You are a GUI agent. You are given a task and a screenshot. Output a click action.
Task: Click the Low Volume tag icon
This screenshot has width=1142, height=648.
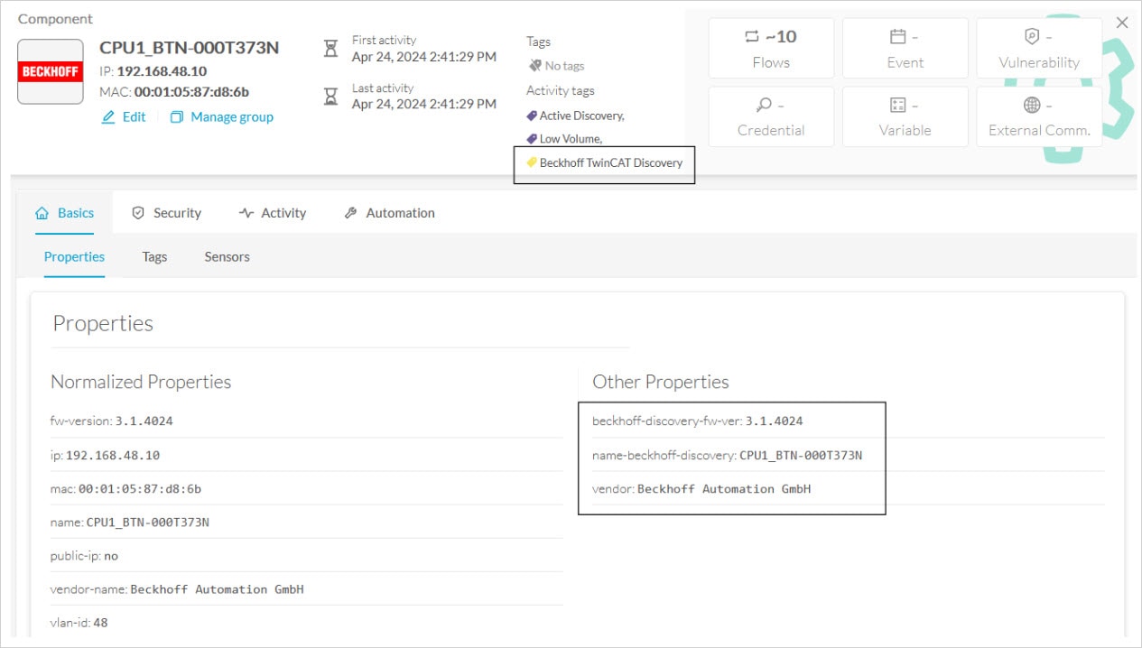point(532,139)
